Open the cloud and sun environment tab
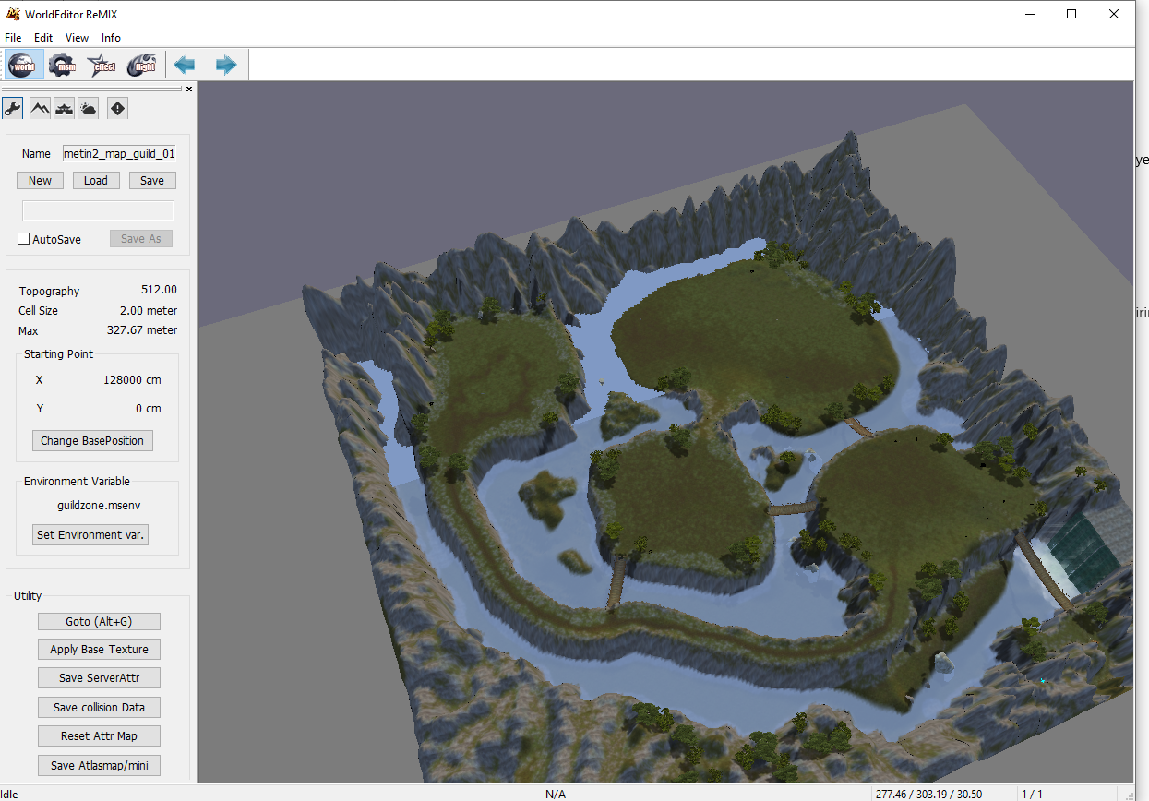1149x801 pixels. pos(88,108)
